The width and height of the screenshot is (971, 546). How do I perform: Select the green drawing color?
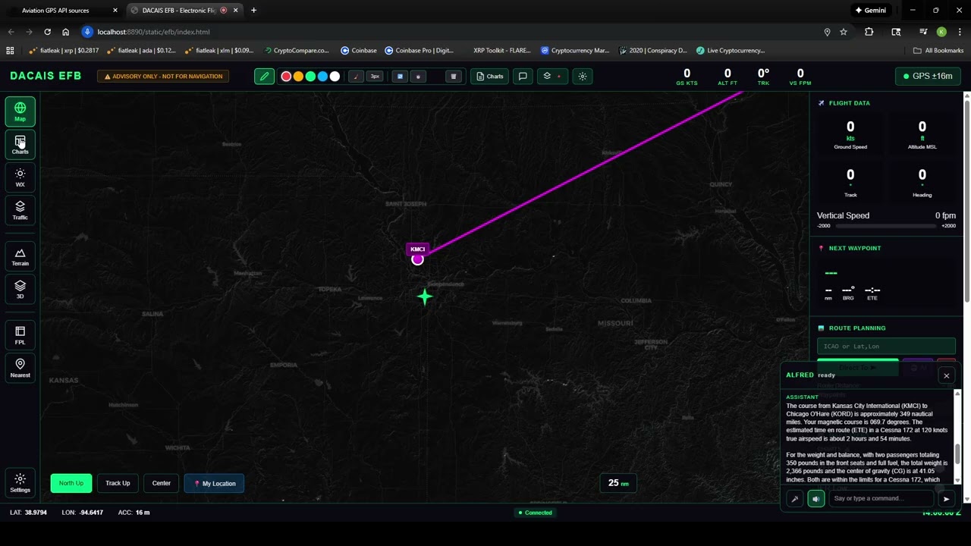(x=310, y=77)
